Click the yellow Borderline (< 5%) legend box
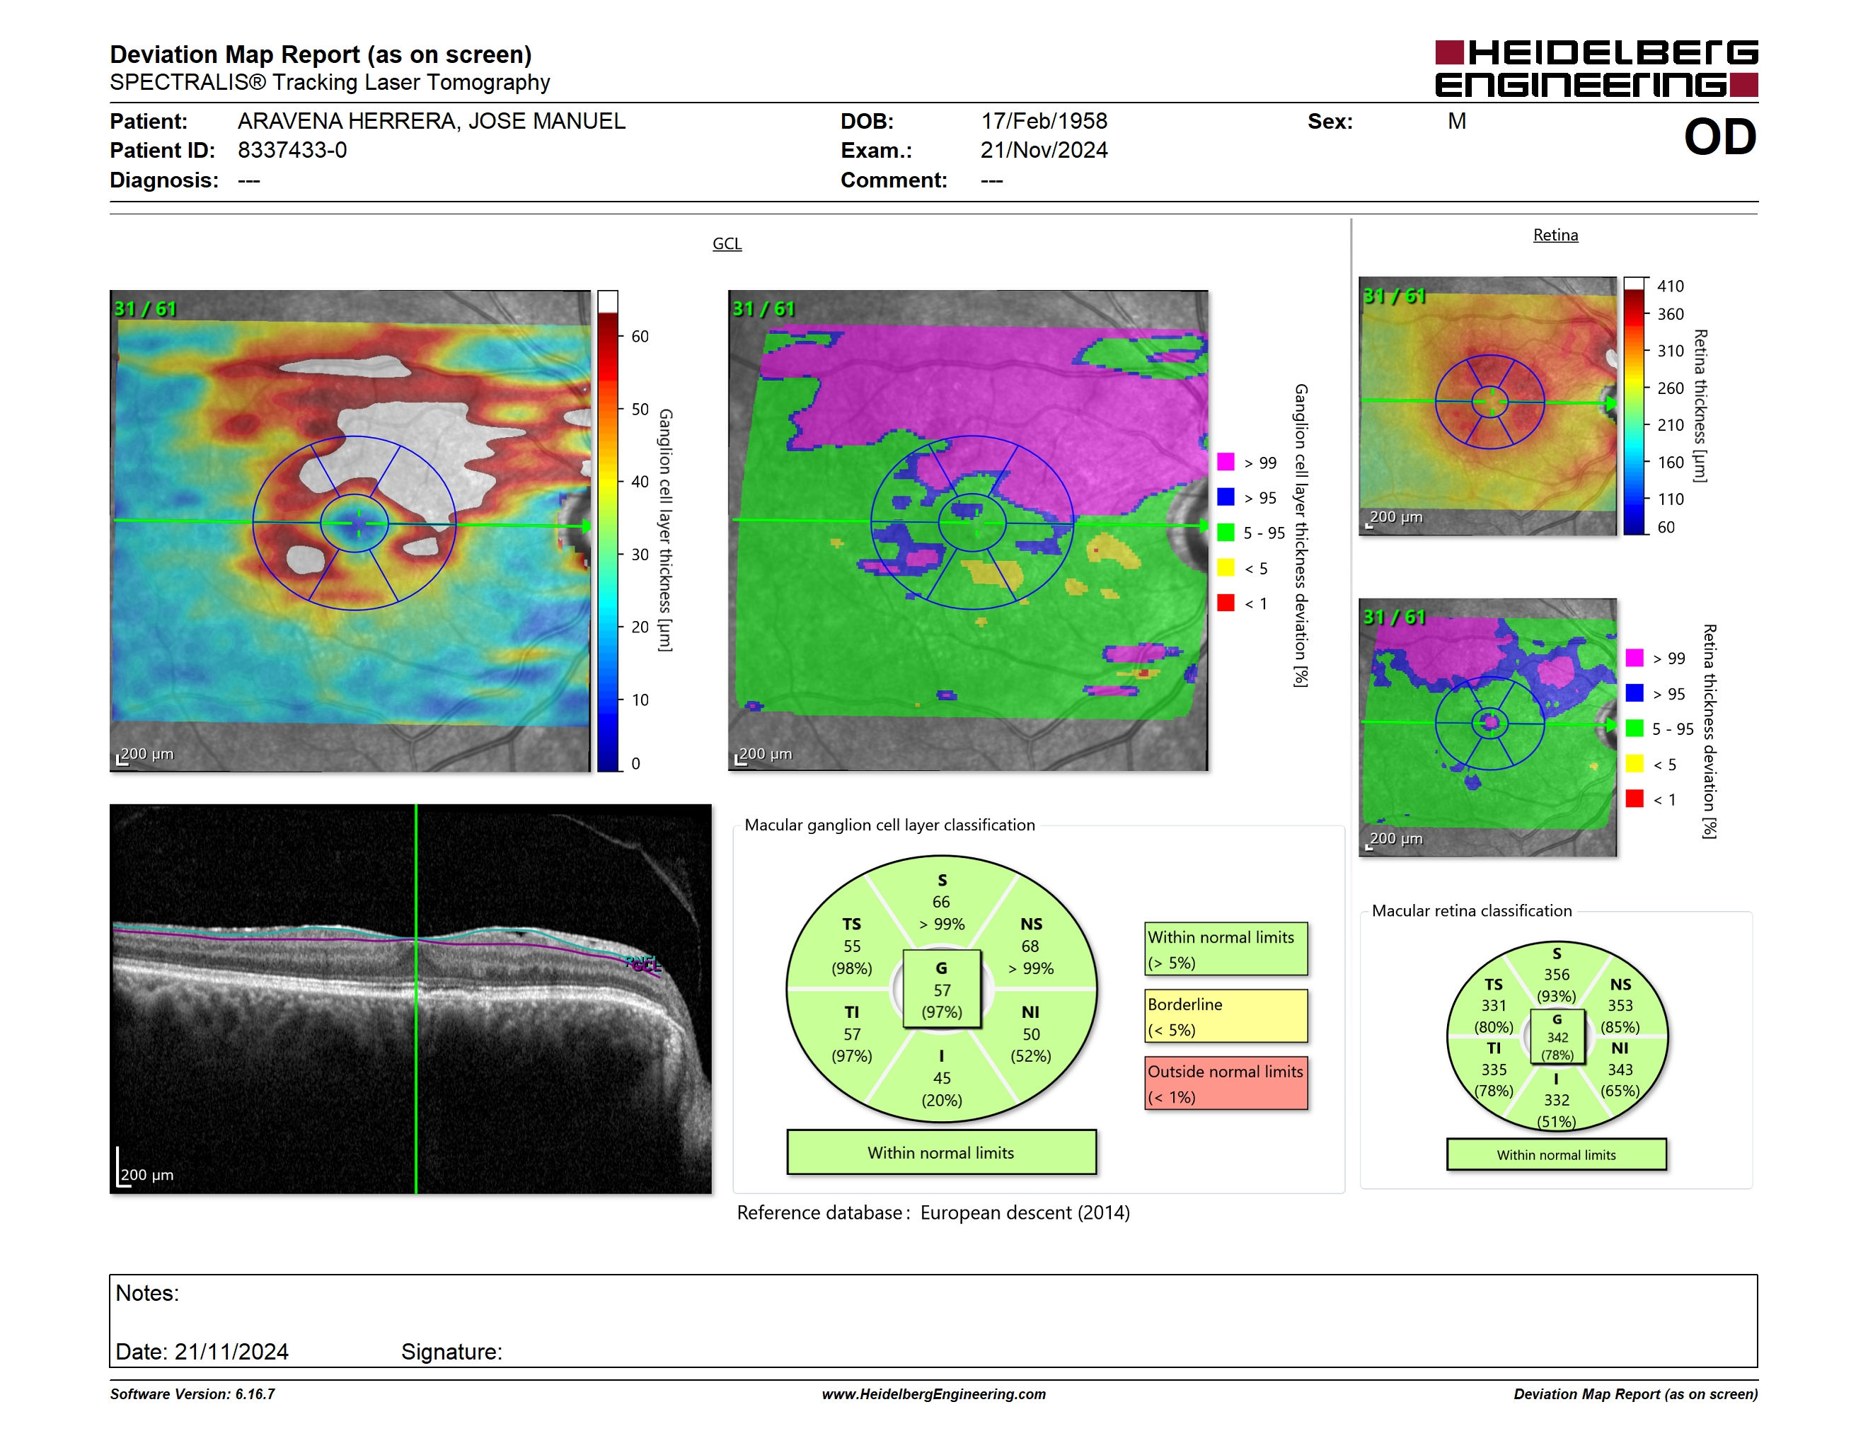This screenshot has height=1443, width=1868. [x=1226, y=1016]
